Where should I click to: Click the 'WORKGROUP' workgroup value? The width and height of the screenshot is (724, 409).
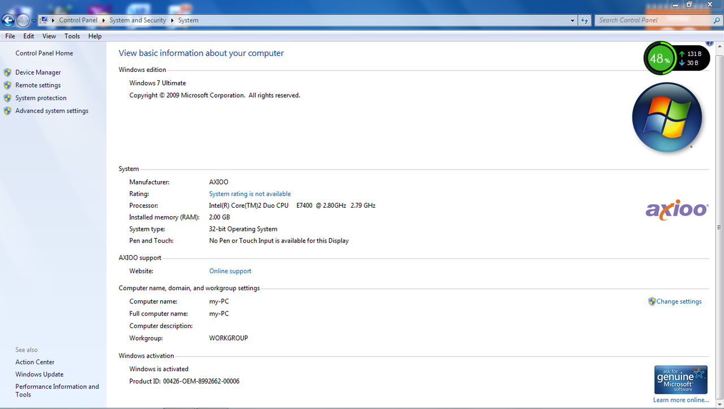229,338
